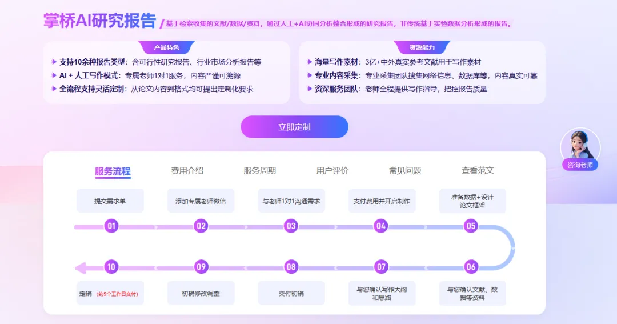617x324 pixels.
Task: Click step 08 circle marker
Action: tap(291, 267)
